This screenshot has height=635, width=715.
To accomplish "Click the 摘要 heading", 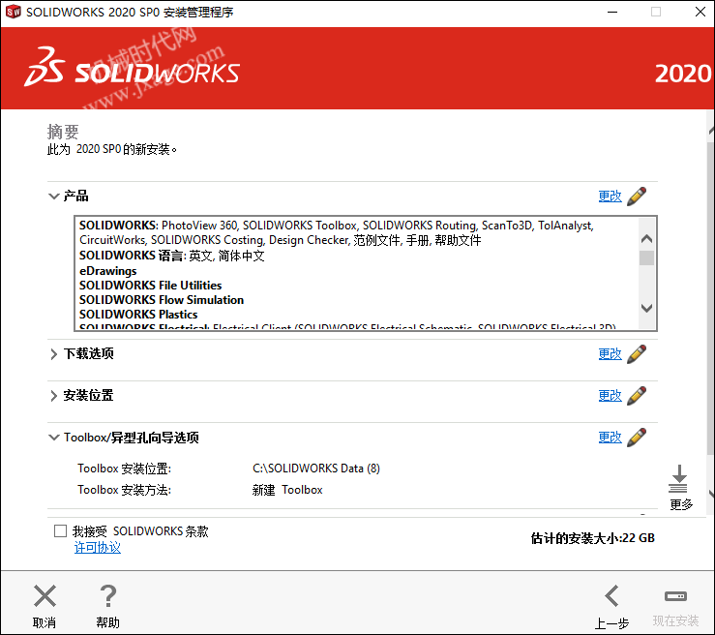I will click(x=63, y=132).
